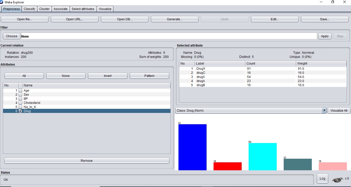The width and height of the screenshot is (351, 187).
Task: Click the cyan drugX histogram bar
Action: coord(263,156)
